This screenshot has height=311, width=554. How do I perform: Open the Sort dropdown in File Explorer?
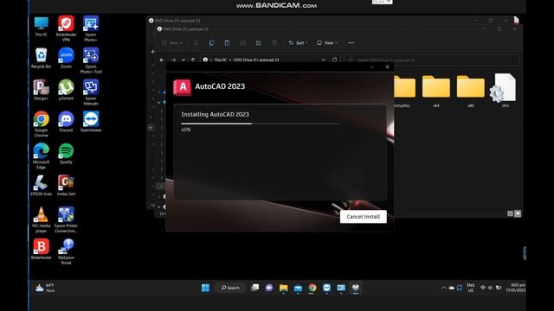click(x=298, y=43)
